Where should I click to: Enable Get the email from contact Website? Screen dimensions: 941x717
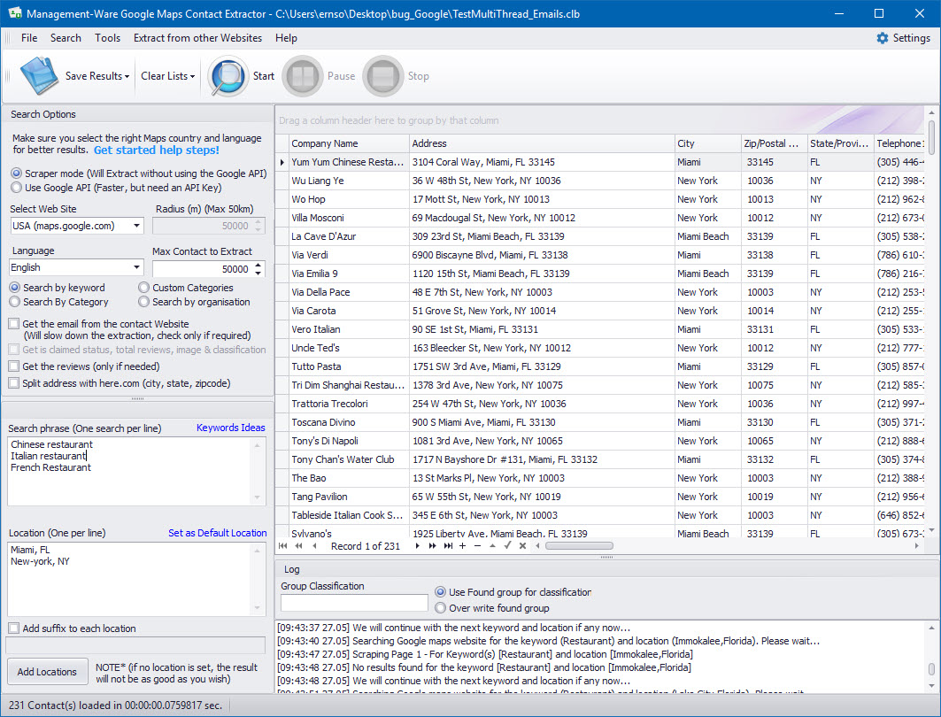point(14,324)
